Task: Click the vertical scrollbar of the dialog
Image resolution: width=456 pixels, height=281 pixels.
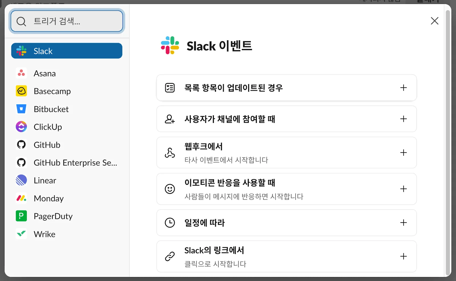Action: pos(448,142)
